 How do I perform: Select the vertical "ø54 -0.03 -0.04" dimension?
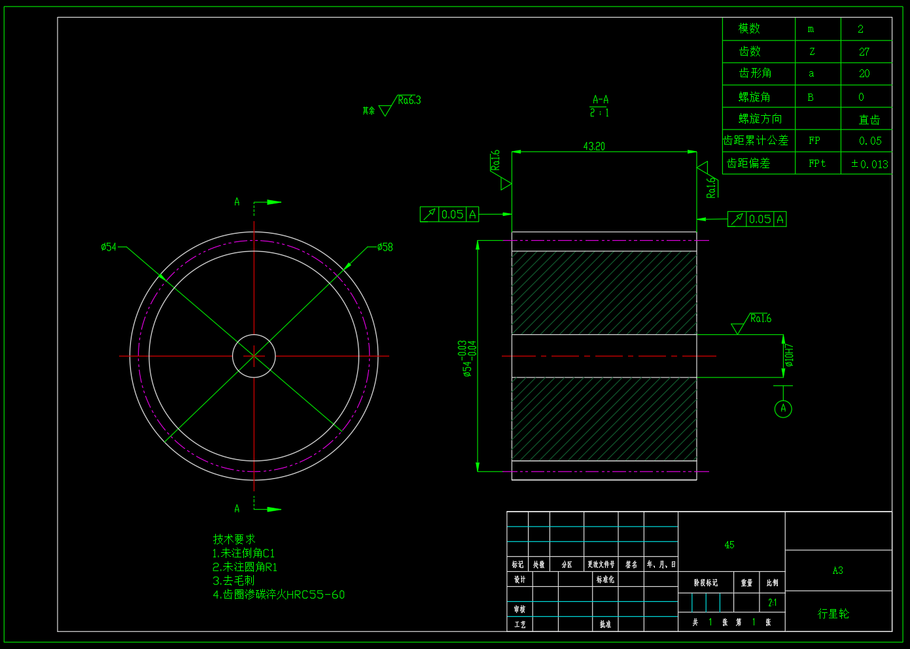pos(468,359)
